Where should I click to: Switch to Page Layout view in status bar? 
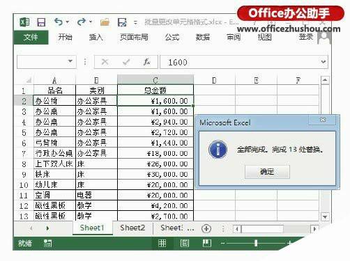click(x=185, y=243)
